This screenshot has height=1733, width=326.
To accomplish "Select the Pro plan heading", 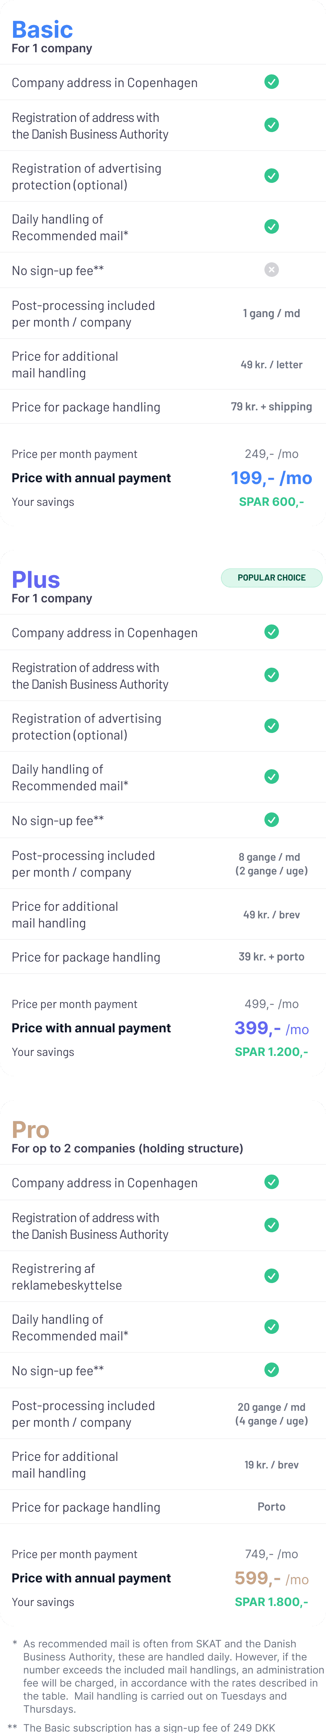I will pyautogui.click(x=31, y=1130).
